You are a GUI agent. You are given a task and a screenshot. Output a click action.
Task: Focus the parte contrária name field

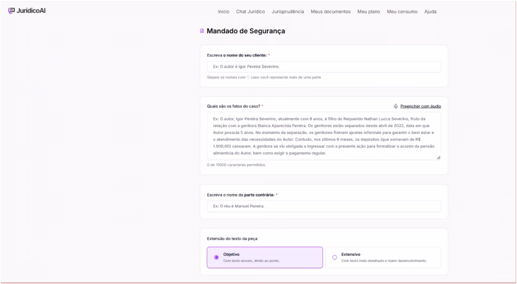pos(324,206)
